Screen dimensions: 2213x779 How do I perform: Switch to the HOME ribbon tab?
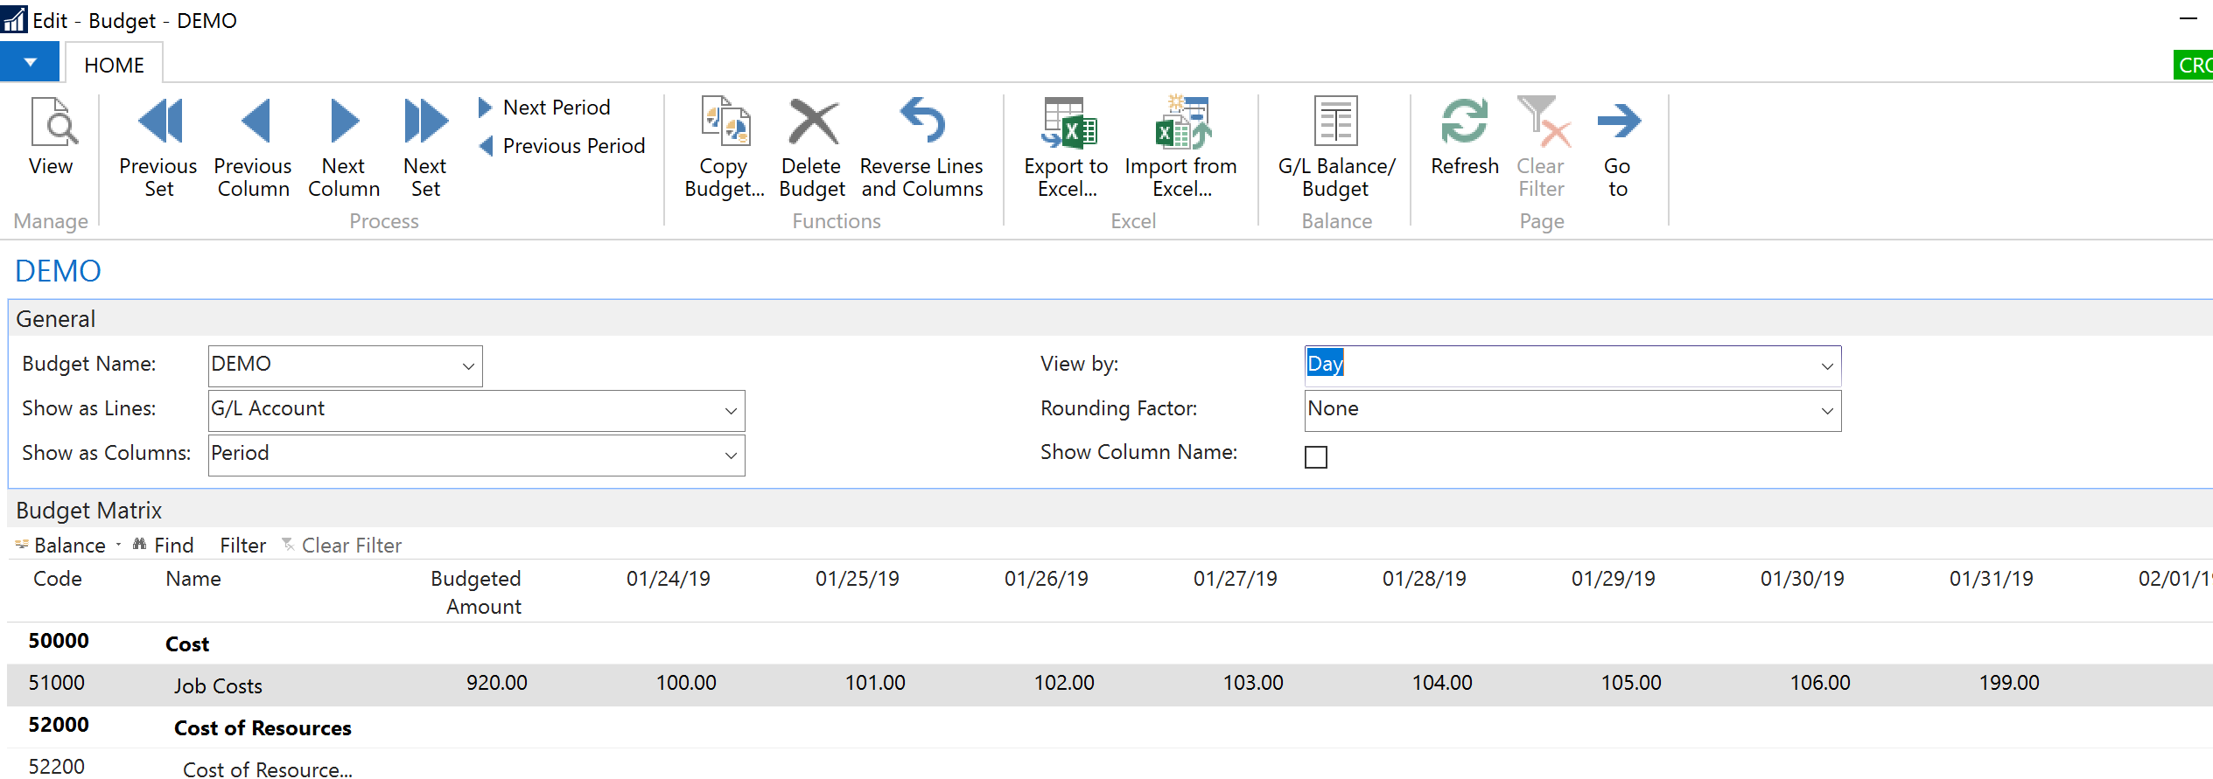tap(114, 66)
